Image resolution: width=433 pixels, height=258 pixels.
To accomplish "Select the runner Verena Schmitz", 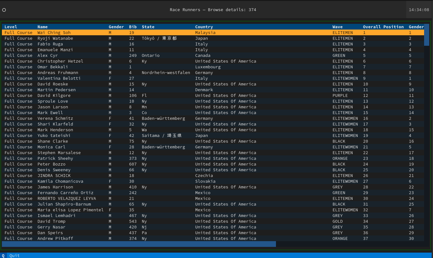I will pos(213,119).
